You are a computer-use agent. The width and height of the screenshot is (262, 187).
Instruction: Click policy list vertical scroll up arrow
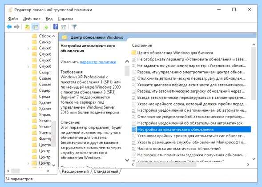(254, 45)
